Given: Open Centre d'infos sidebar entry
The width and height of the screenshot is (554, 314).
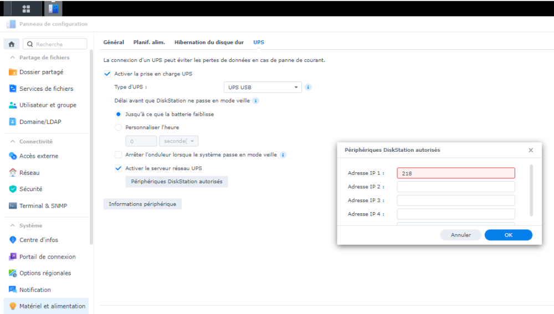Looking at the screenshot, I should (47, 240).
